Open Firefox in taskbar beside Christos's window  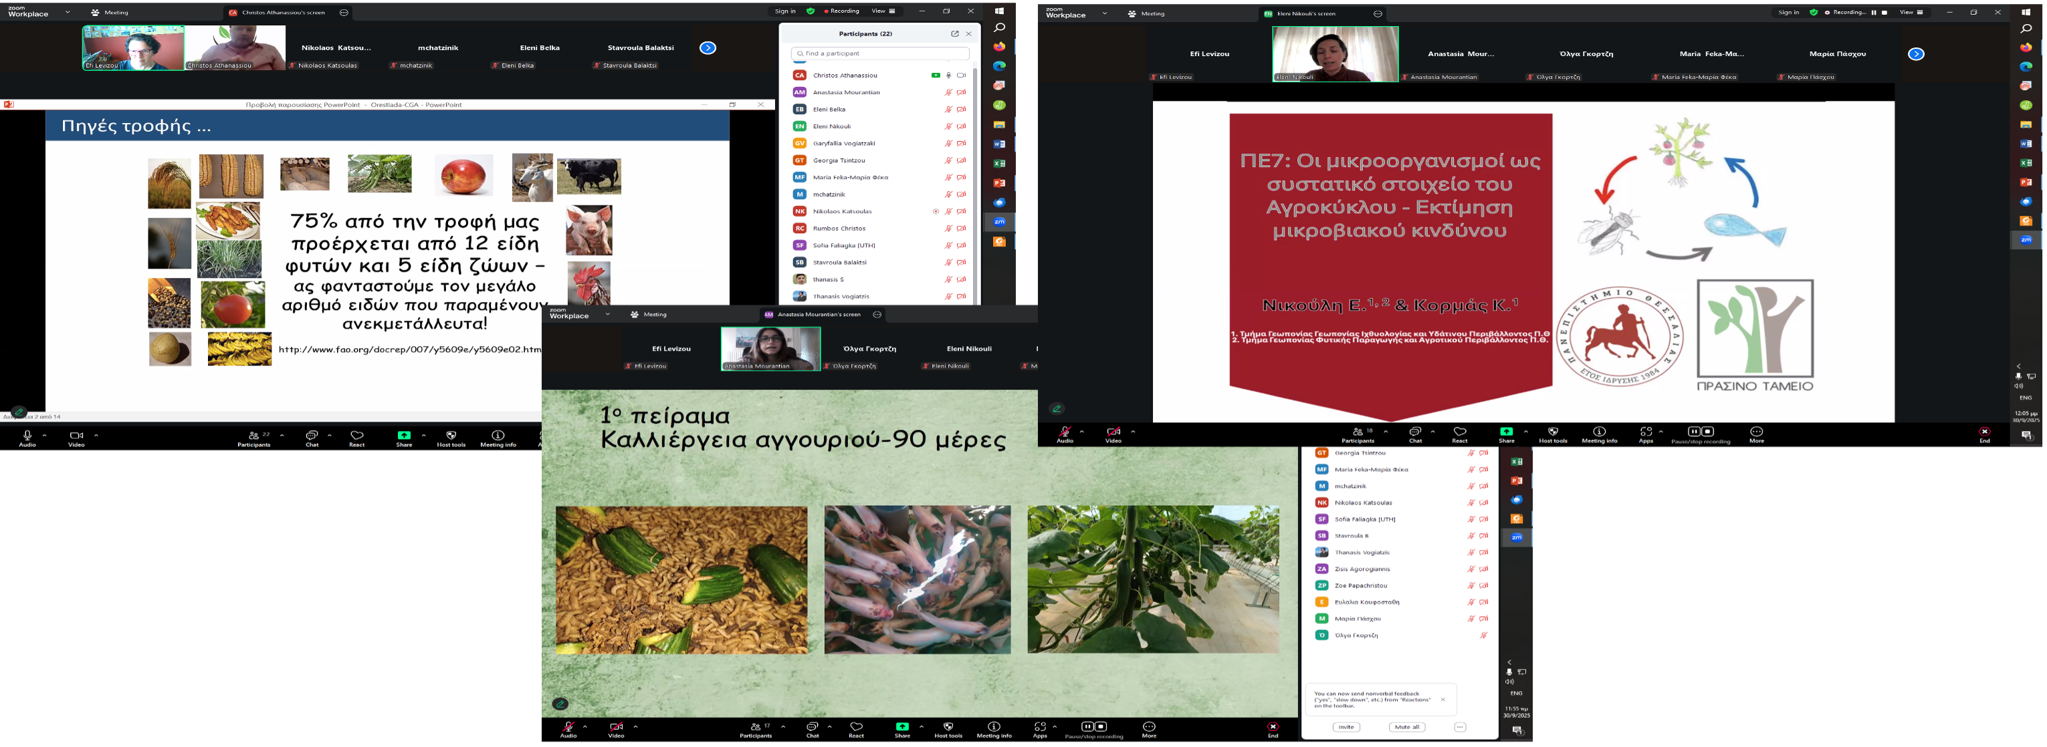click(999, 47)
